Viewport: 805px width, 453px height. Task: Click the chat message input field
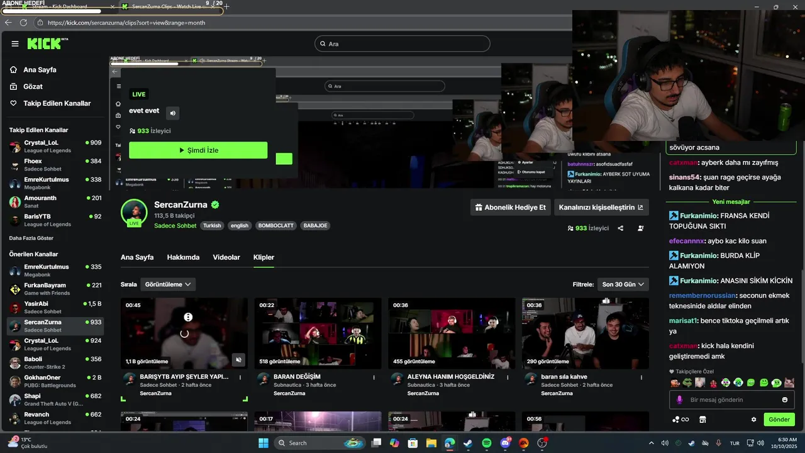coord(732,400)
